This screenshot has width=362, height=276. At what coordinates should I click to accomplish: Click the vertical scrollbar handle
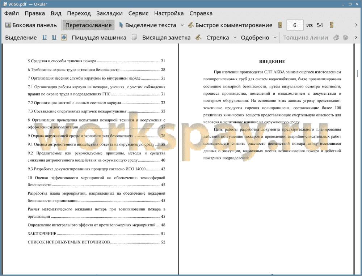[358, 73]
